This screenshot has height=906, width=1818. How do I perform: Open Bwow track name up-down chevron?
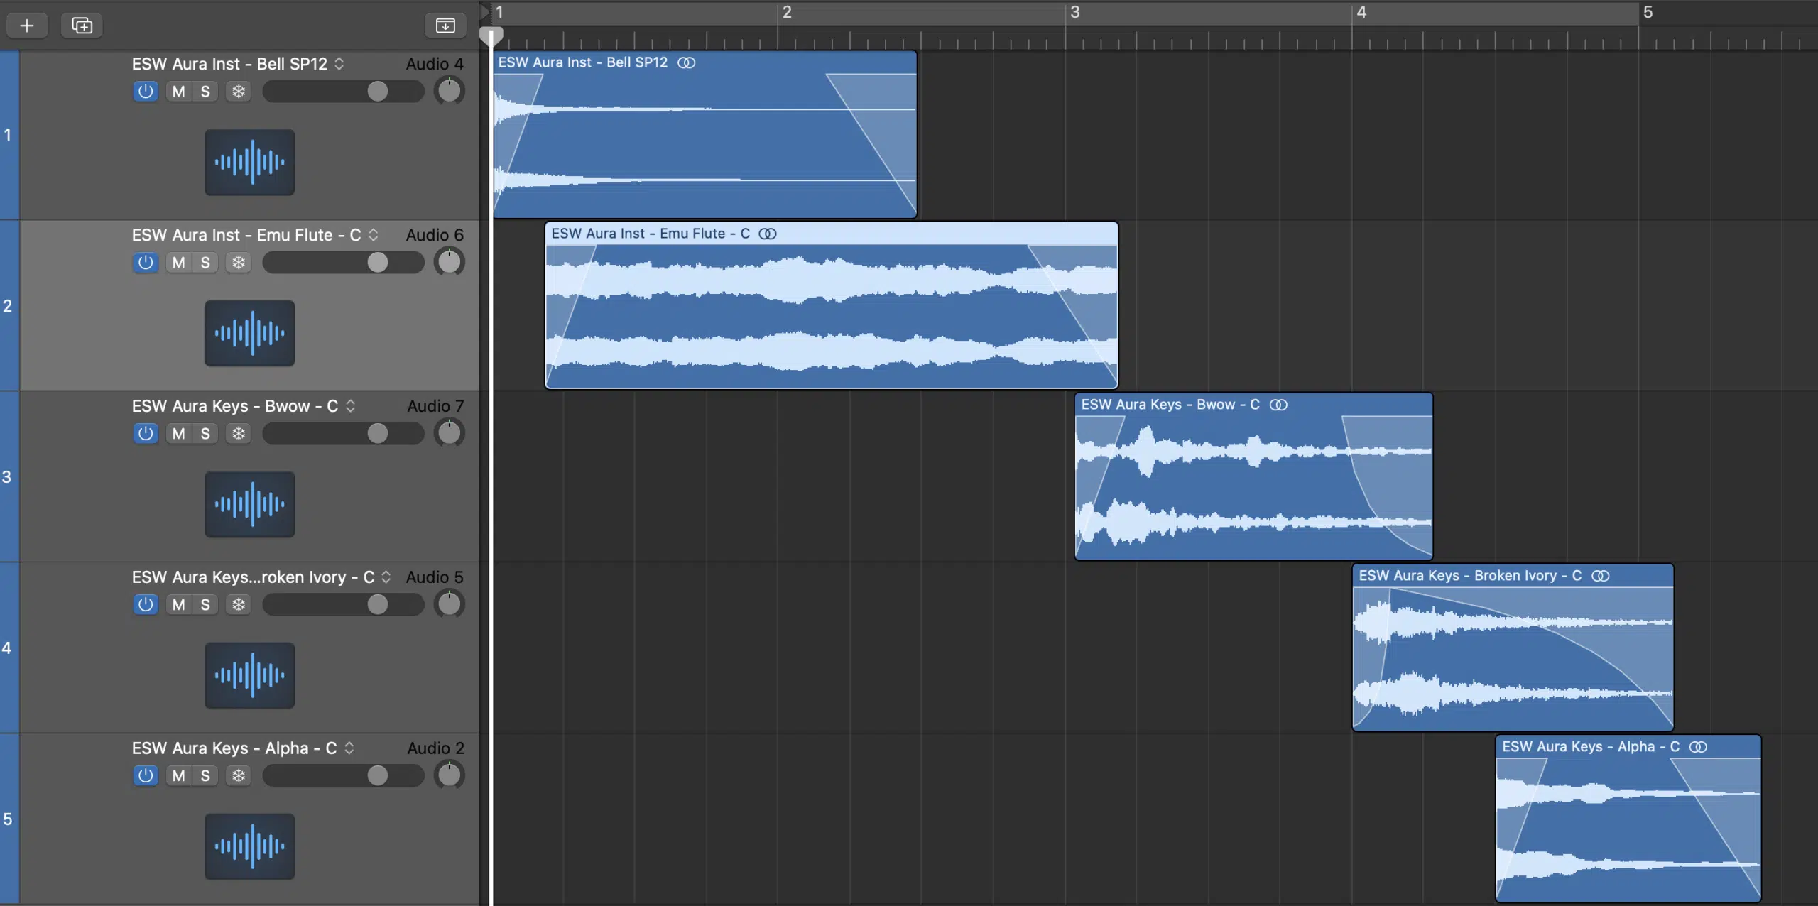(351, 406)
